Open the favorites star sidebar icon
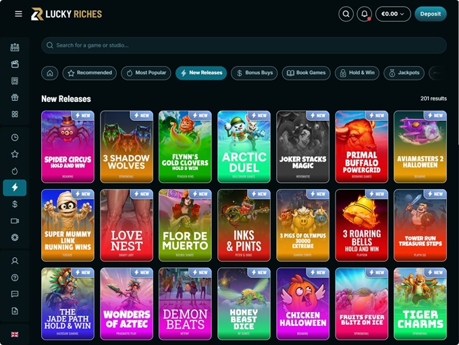 click(x=15, y=154)
